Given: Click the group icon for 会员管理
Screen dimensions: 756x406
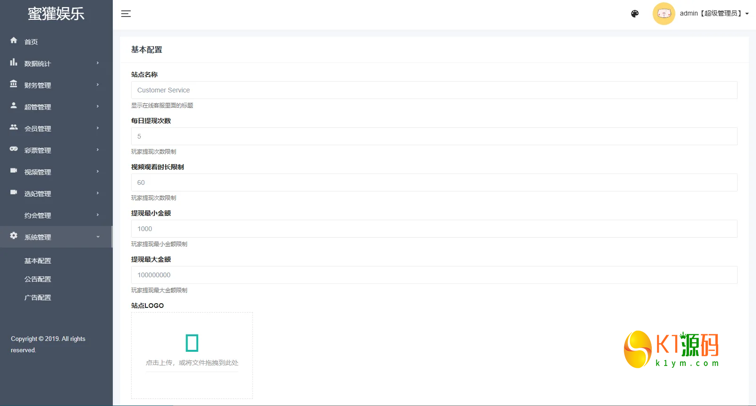Looking at the screenshot, I should (14, 127).
